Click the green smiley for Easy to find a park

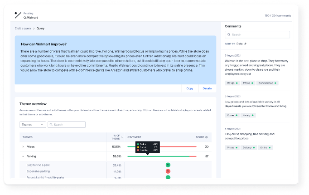click(x=168, y=165)
